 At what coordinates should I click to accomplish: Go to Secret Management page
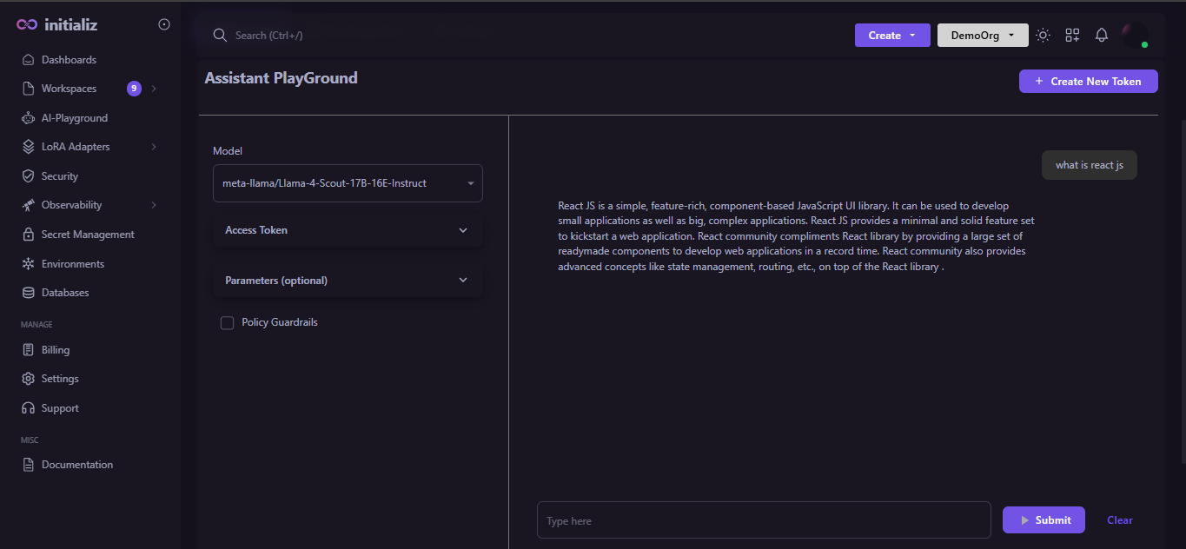click(x=87, y=235)
